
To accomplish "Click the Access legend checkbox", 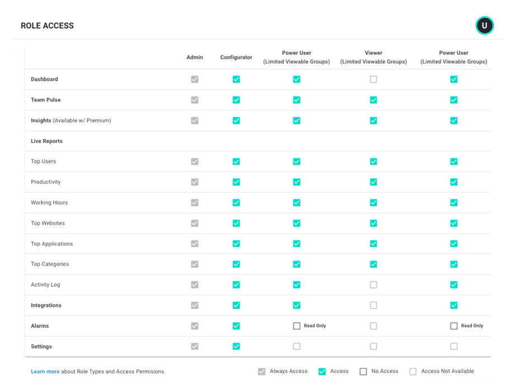I will [322, 371].
